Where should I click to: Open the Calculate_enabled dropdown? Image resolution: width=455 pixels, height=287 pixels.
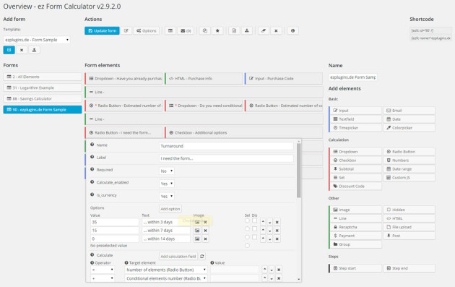[167, 184]
